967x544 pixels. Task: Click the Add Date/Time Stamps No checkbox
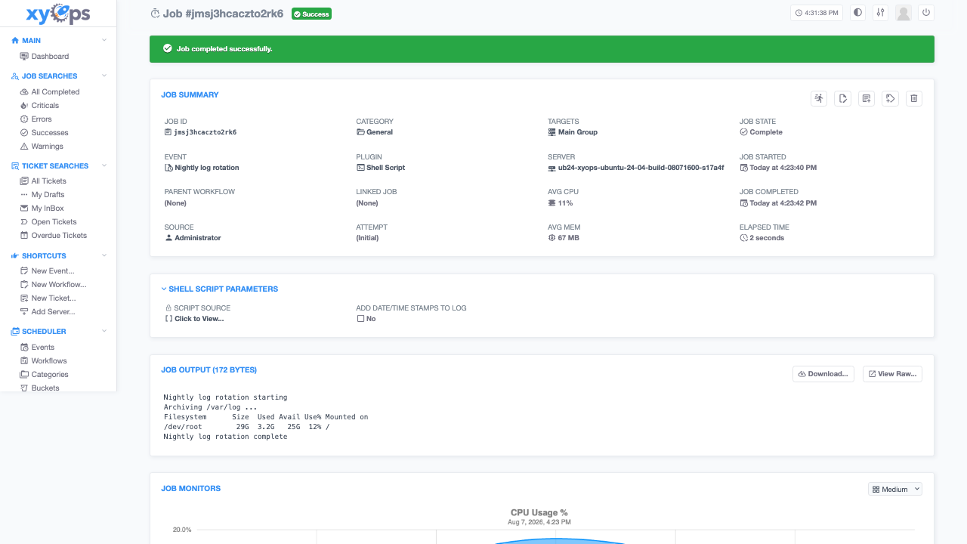(366, 319)
